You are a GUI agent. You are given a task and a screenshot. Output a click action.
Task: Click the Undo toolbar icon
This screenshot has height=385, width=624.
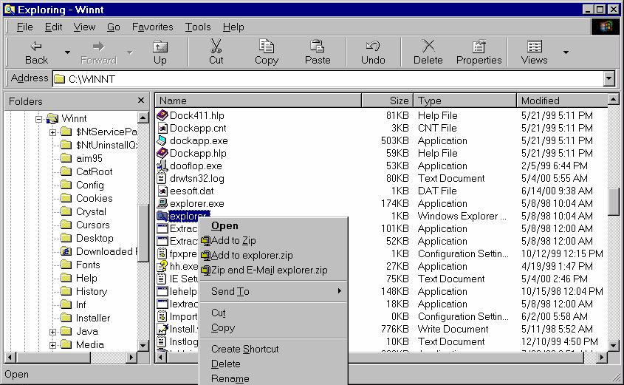(x=373, y=46)
